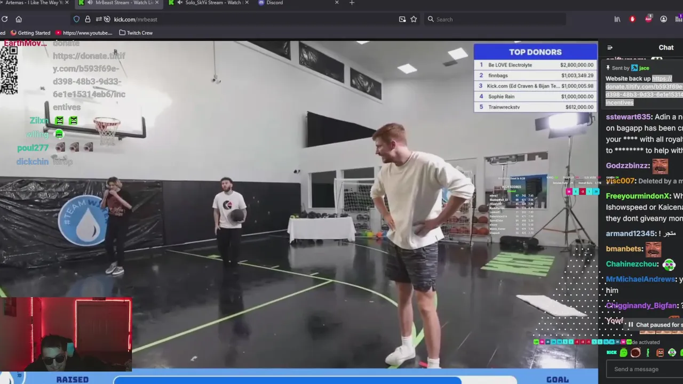
Task: Open a new browser tab
Action: [x=352, y=3]
